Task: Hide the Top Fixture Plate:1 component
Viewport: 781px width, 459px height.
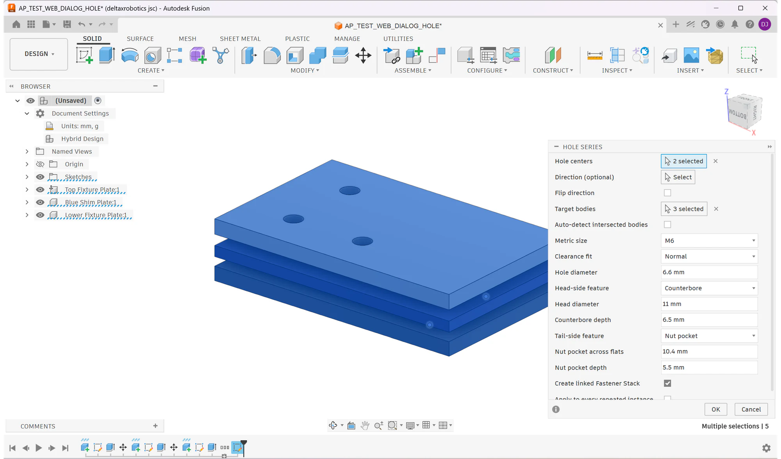Action: [40, 190]
